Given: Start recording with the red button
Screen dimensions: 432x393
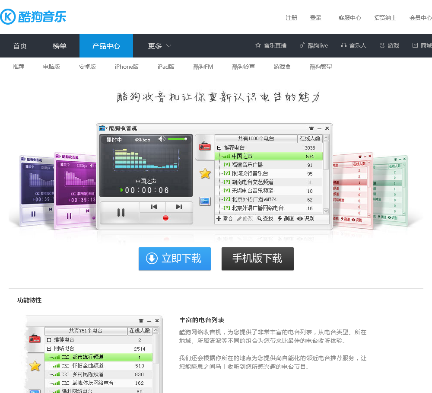Looking at the screenshot, I should pos(165,218).
